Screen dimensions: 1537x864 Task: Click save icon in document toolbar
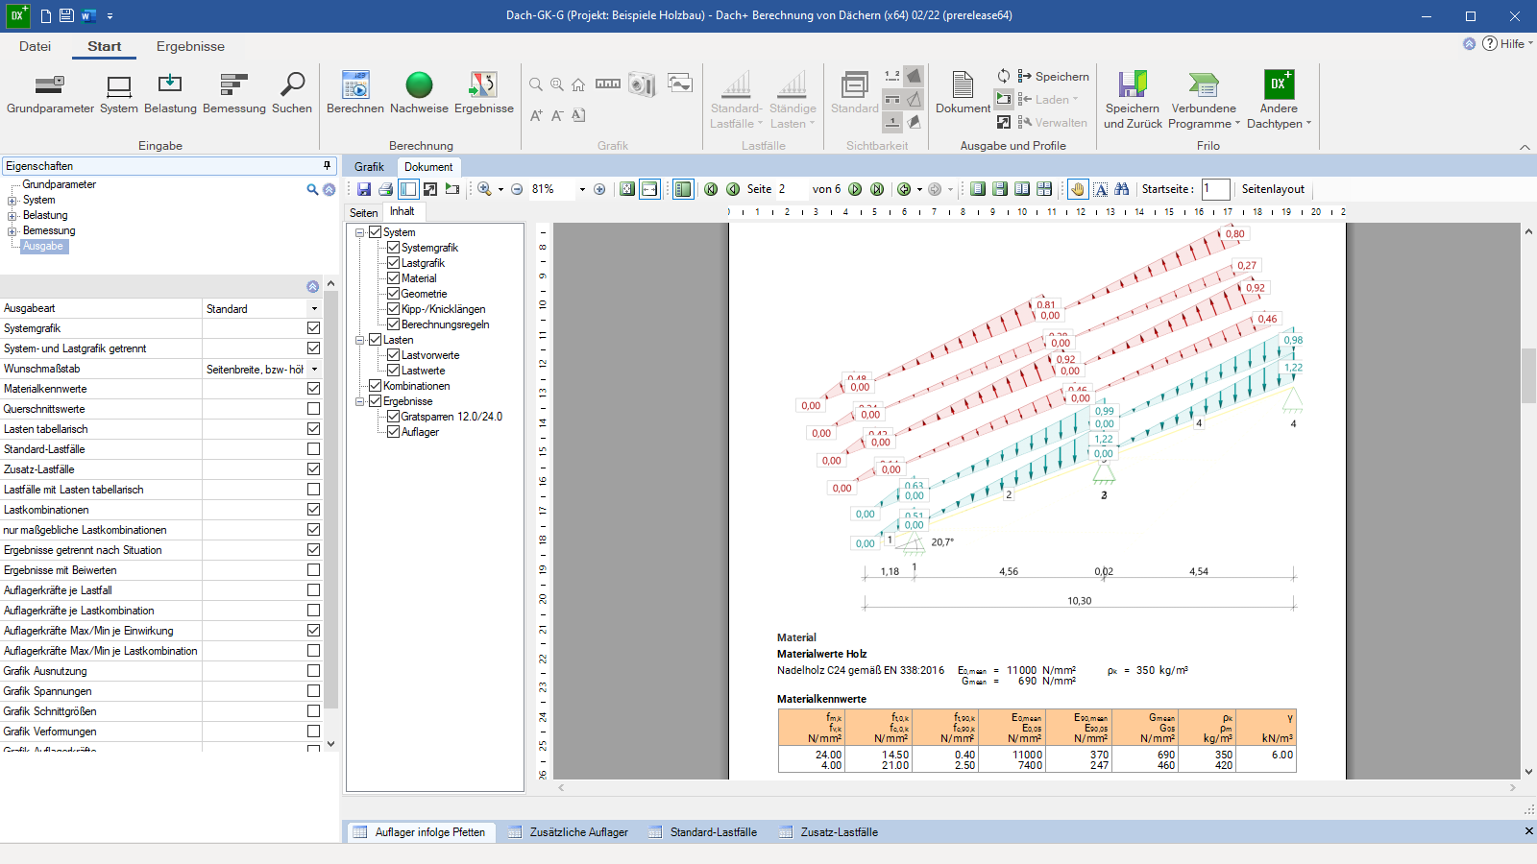[x=364, y=189]
